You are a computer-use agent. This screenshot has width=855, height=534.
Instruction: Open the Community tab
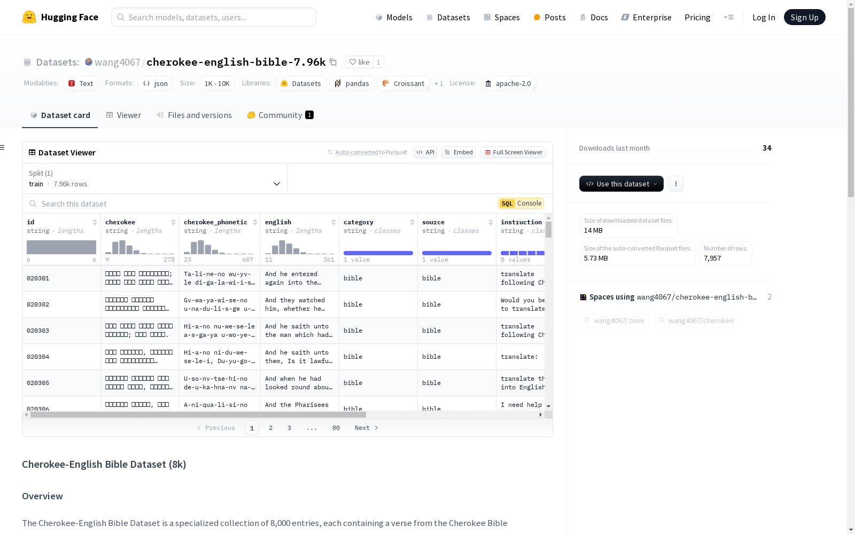pyautogui.click(x=280, y=115)
